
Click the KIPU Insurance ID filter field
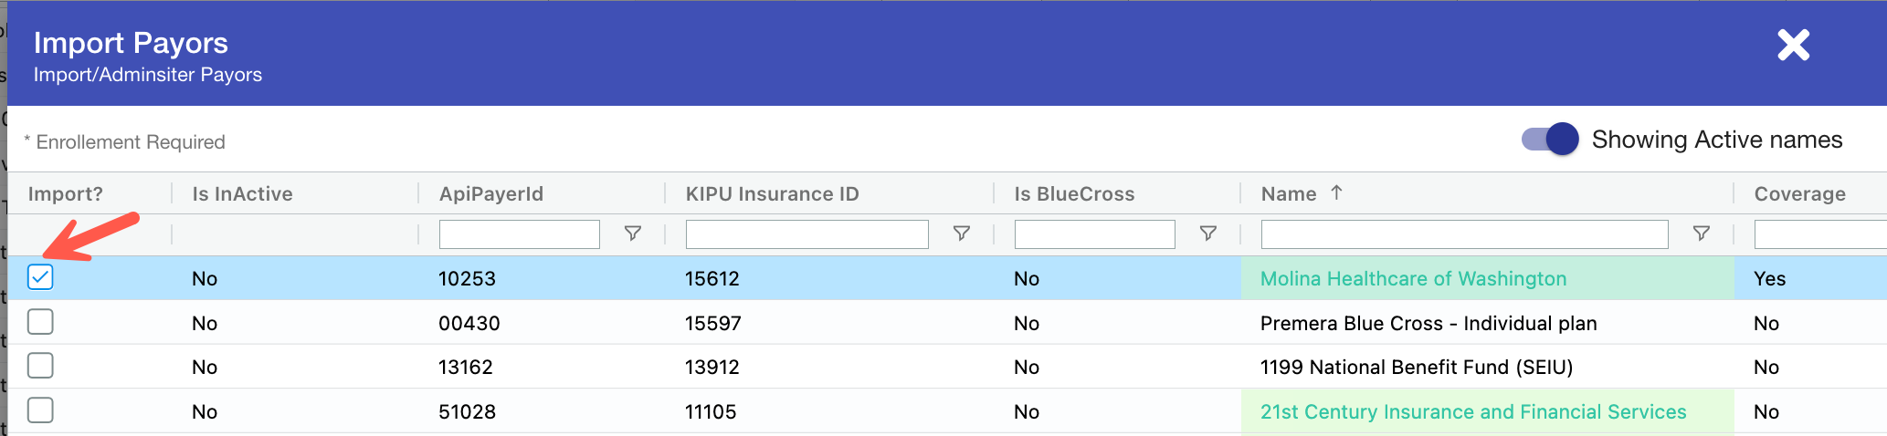click(x=806, y=234)
